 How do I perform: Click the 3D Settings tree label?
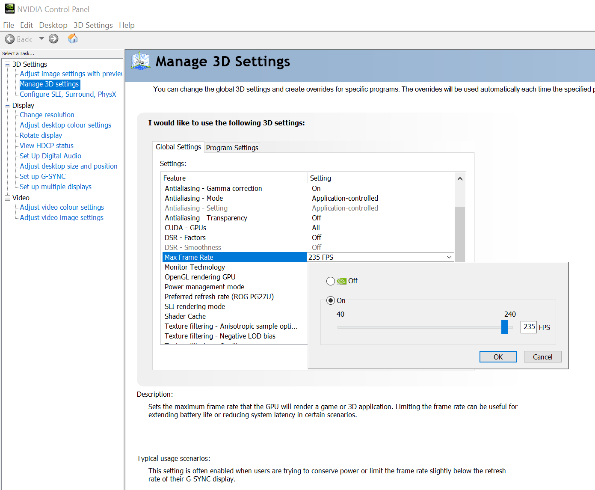(x=30, y=64)
